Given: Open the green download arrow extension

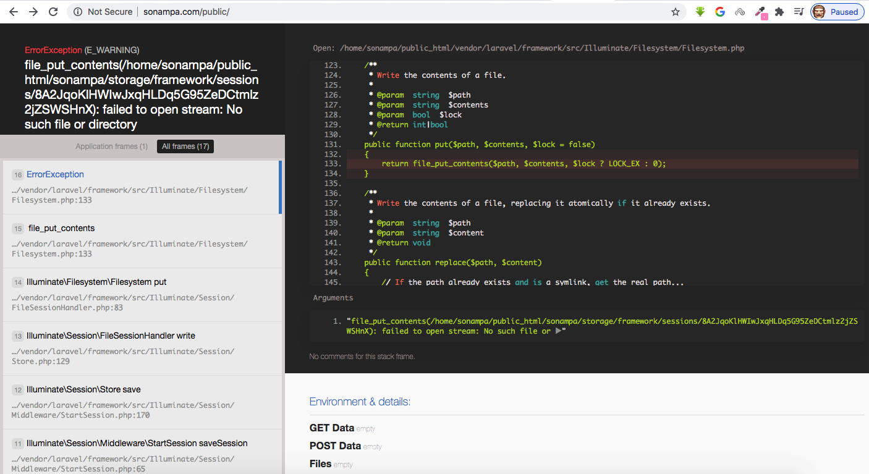Looking at the screenshot, I should tap(700, 12).
